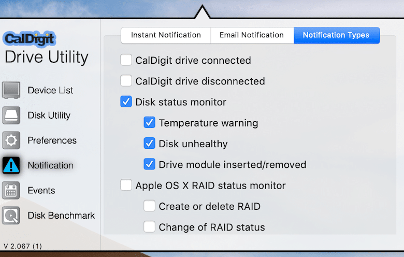Screen dimensions: 404x257
Task: Select Device List sidebar label
Action: tap(50, 91)
